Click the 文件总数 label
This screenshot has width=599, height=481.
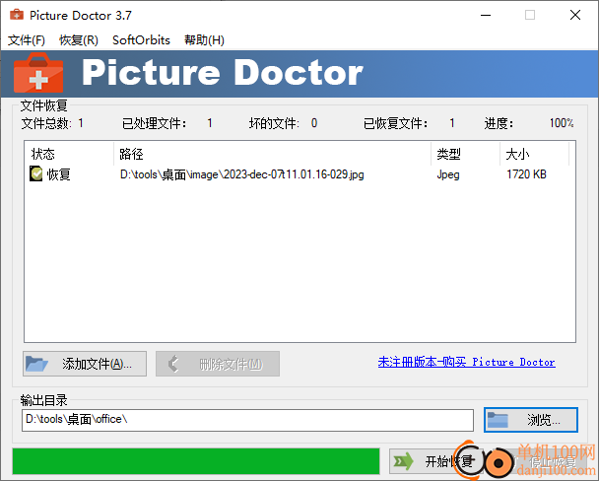[46, 123]
